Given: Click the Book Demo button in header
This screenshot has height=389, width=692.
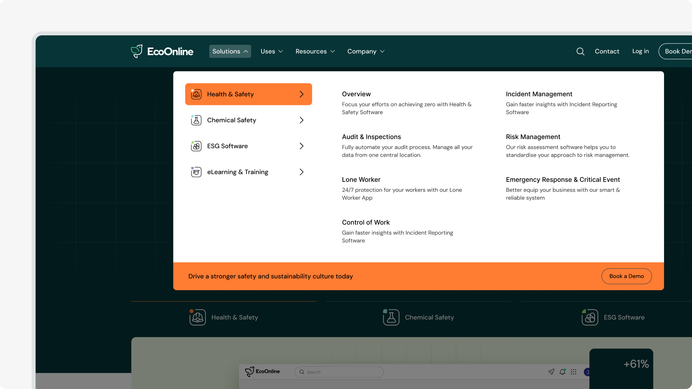Looking at the screenshot, I should (x=675, y=51).
